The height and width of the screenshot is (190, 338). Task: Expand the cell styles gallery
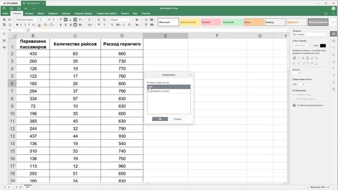tap(333, 22)
